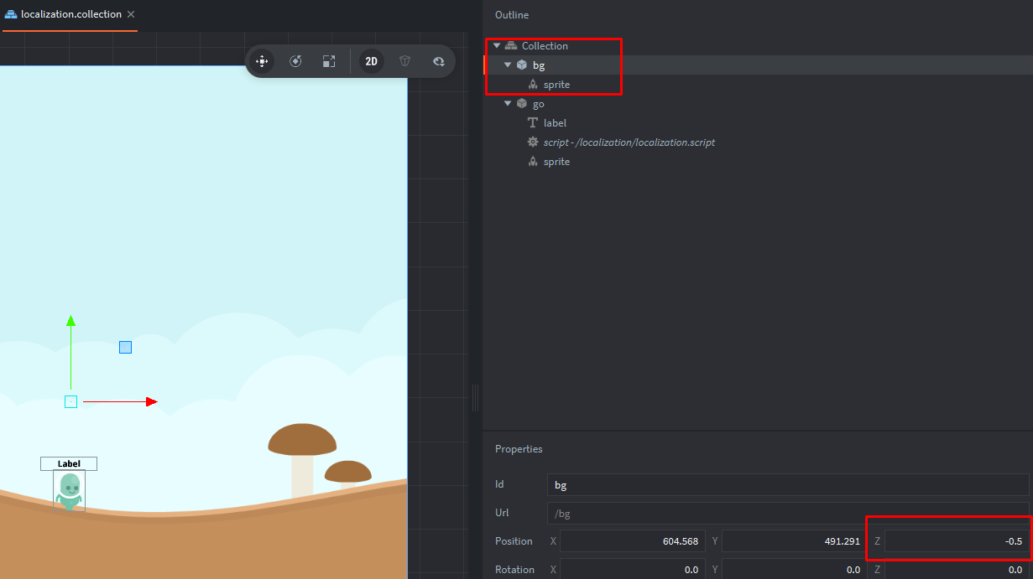Screen dimensions: 1033x579
Task: Select the Collection row in the Outline
Action: point(759,46)
